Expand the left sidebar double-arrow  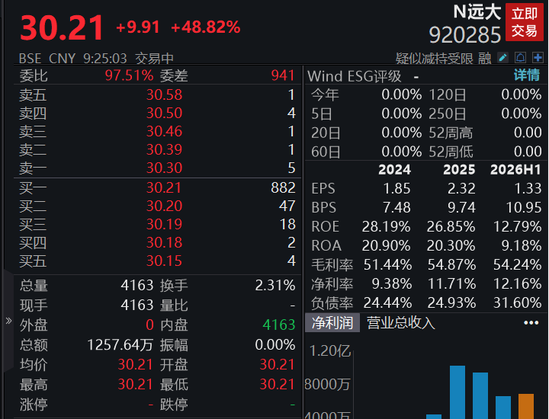click(8, 321)
